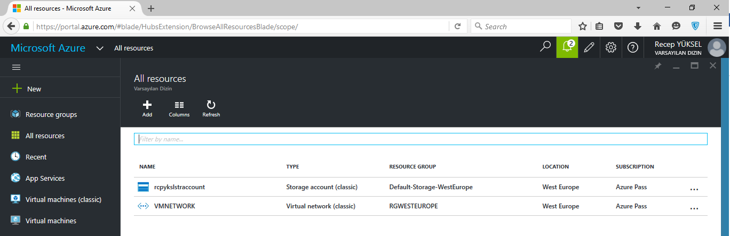Click Default-Storage-WestEurope resource group
Image resolution: width=730 pixels, height=236 pixels.
click(x=431, y=187)
